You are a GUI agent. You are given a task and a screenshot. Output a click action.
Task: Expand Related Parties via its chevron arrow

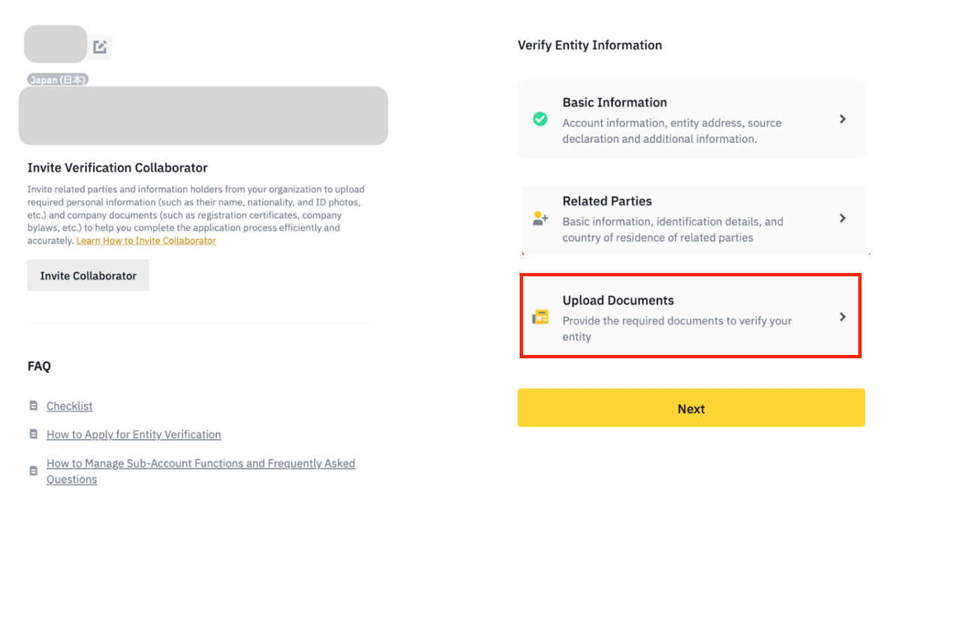(x=842, y=218)
